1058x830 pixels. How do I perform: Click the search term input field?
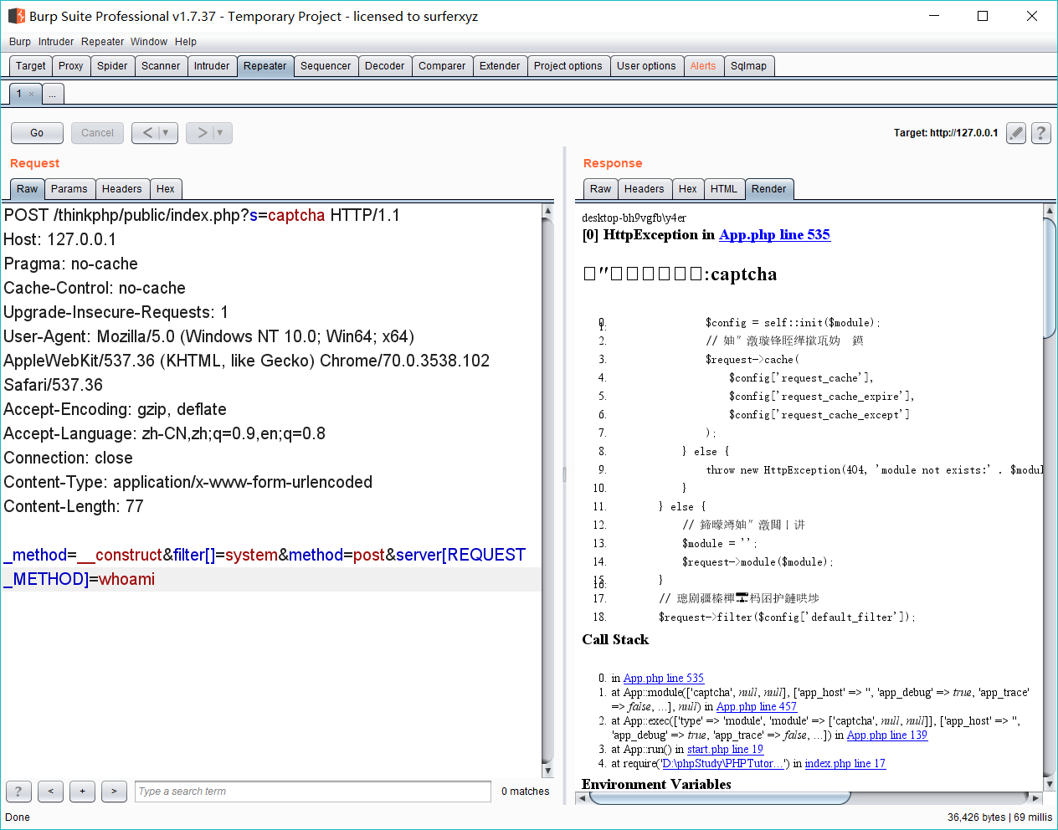point(313,792)
